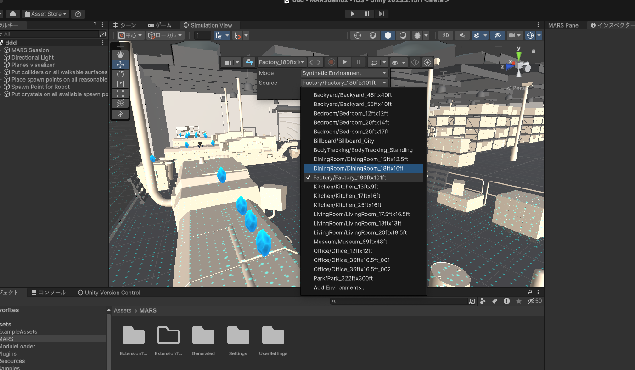Click the environment info icon

(x=415, y=62)
